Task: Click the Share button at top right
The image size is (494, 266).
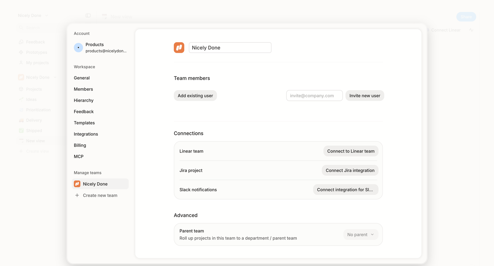Action: (x=466, y=17)
